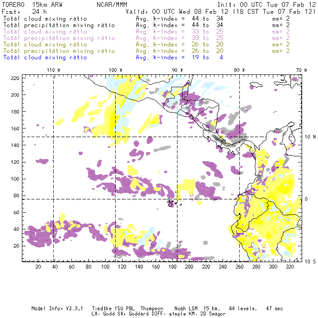Select the "Avg. k-index = 33 to 25" text in the purple cloud row

[180, 32]
